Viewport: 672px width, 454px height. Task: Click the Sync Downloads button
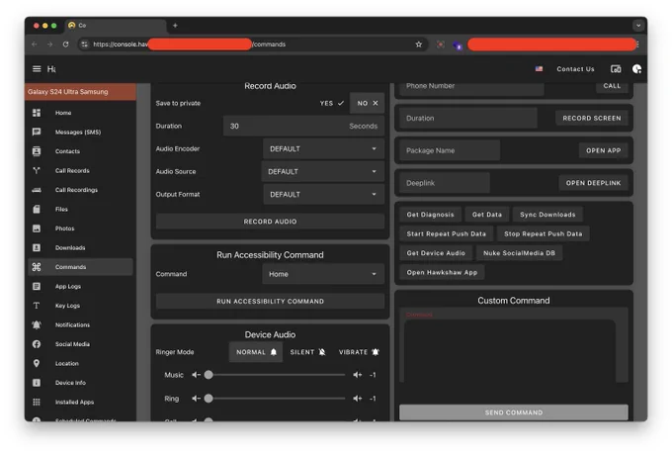tap(547, 215)
